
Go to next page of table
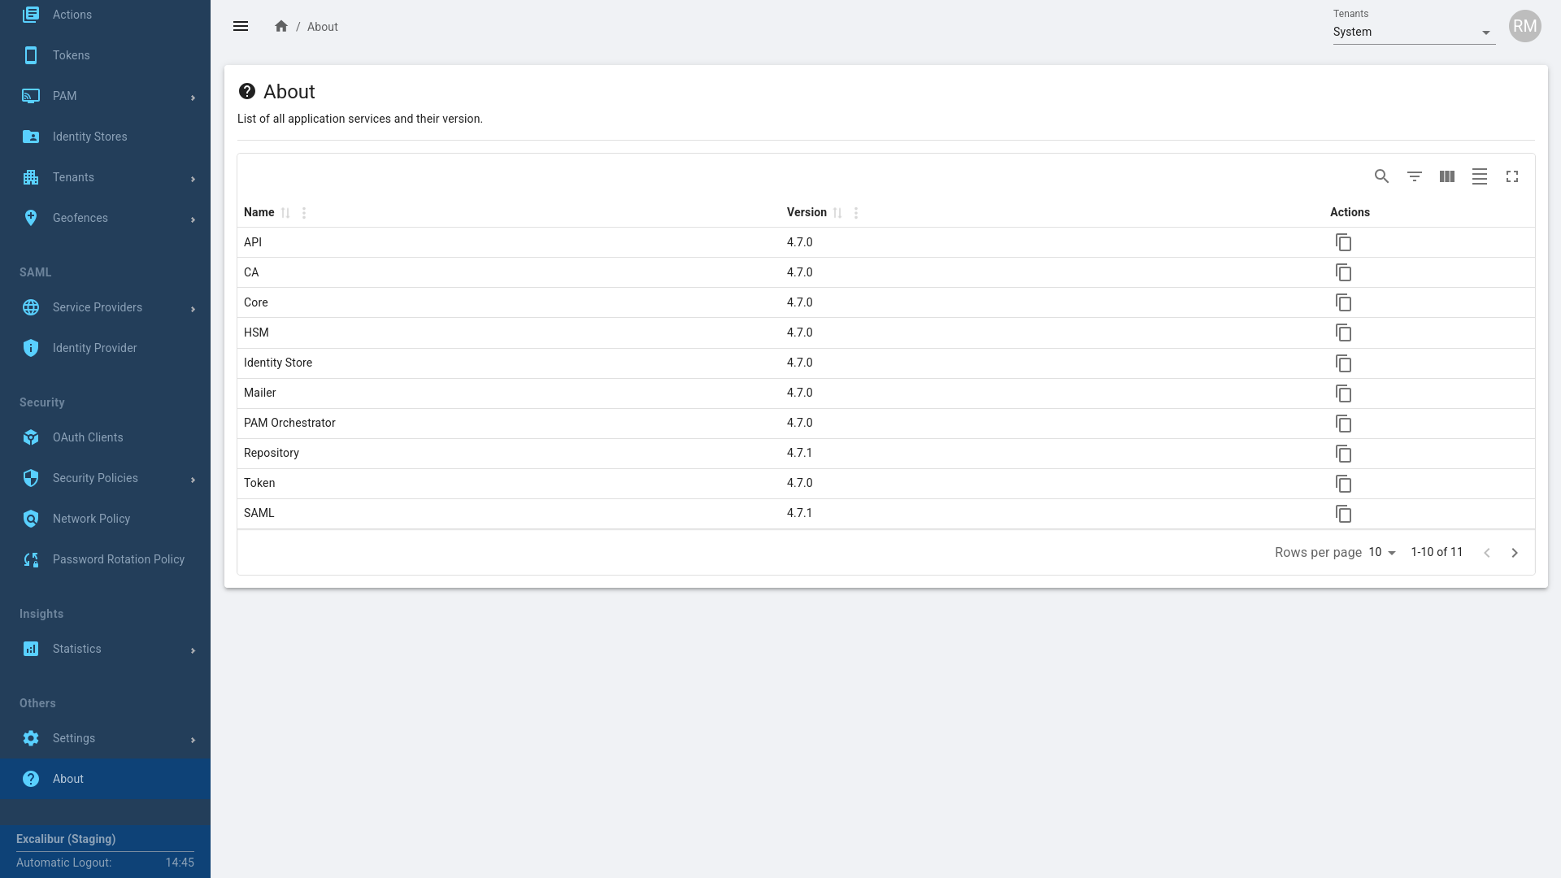[1515, 553]
